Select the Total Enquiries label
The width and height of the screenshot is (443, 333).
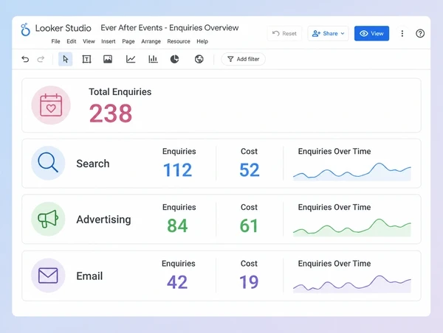120,92
